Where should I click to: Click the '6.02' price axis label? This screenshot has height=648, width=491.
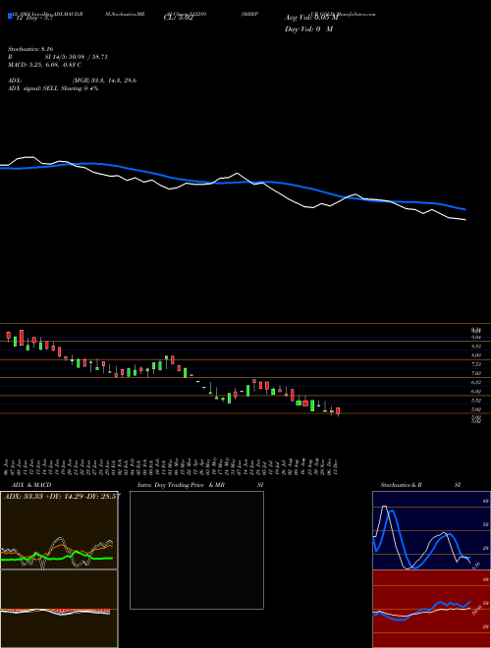[x=476, y=392]
